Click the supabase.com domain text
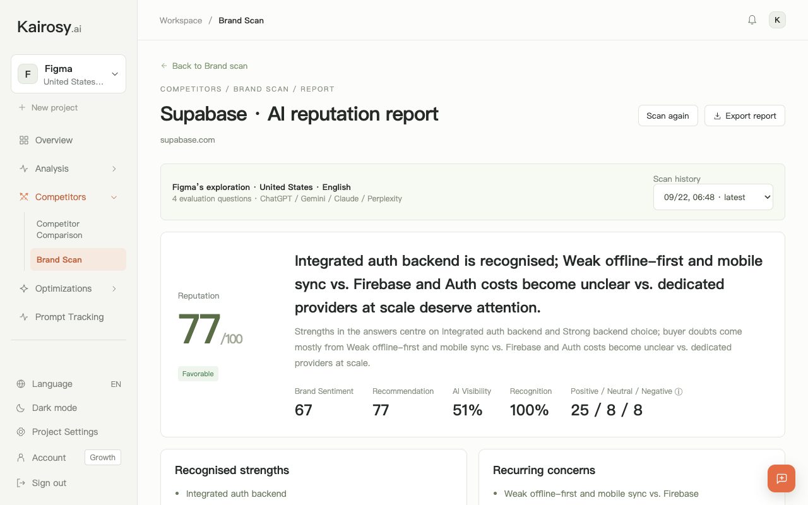Image resolution: width=808 pixels, height=505 pixels. coord(187,140)
